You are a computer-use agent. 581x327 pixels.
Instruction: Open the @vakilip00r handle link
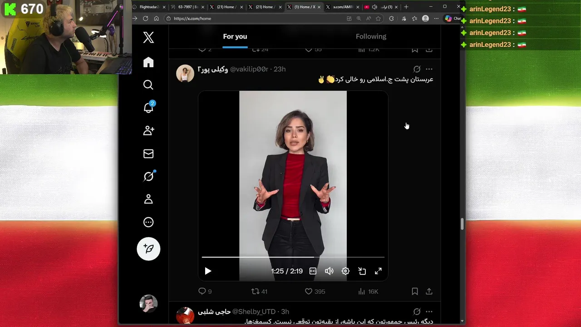tap(249, 69)
